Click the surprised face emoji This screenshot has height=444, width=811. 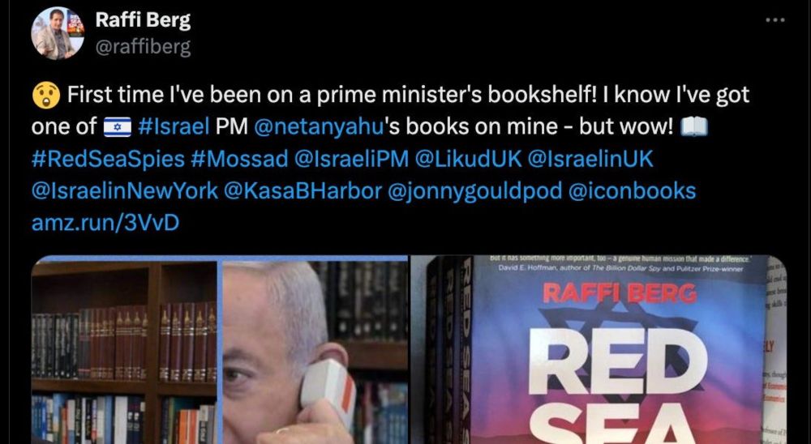pos(46,95)
